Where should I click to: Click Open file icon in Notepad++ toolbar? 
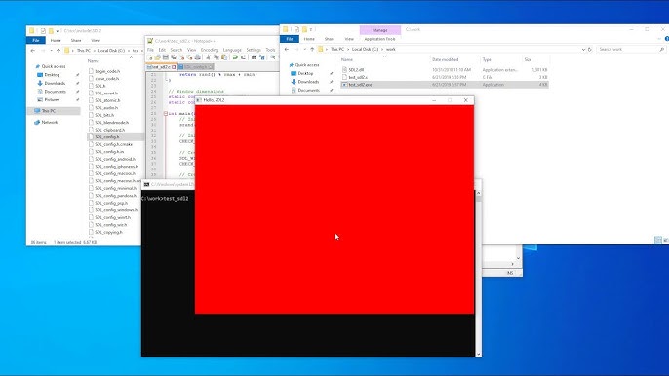click(157, 57)
